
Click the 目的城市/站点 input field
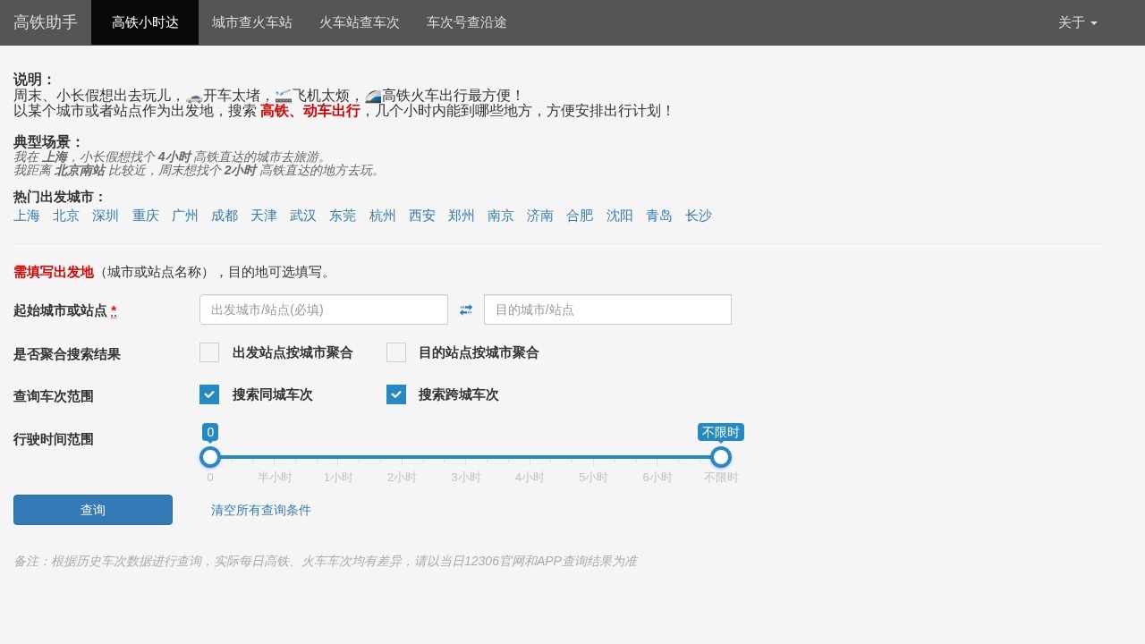click(607, 309)
